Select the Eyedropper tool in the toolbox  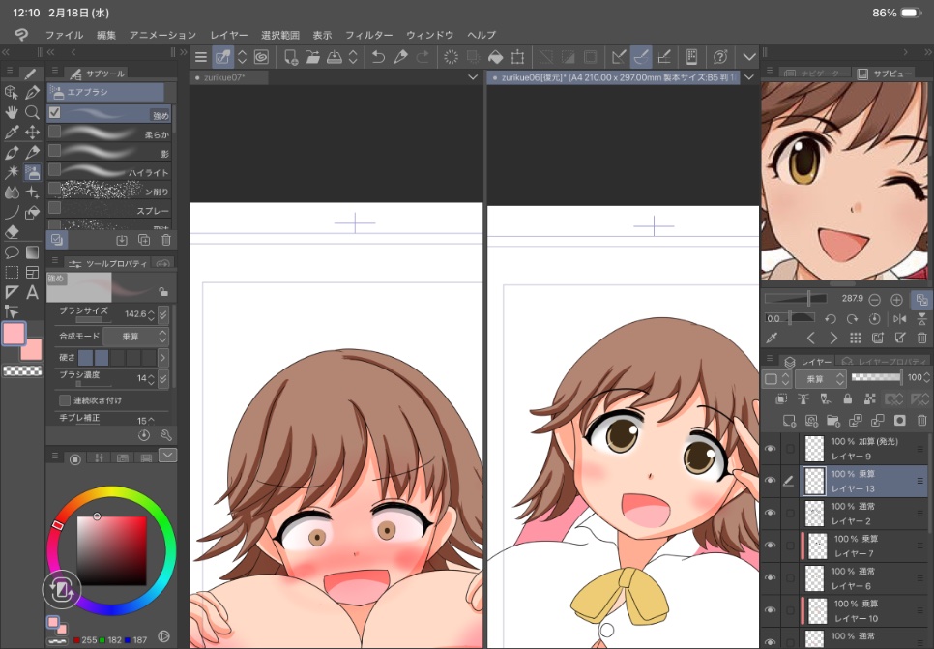(12, 132)
